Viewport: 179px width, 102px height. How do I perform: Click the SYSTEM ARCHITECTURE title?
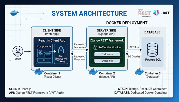click(x=89, y=13)
